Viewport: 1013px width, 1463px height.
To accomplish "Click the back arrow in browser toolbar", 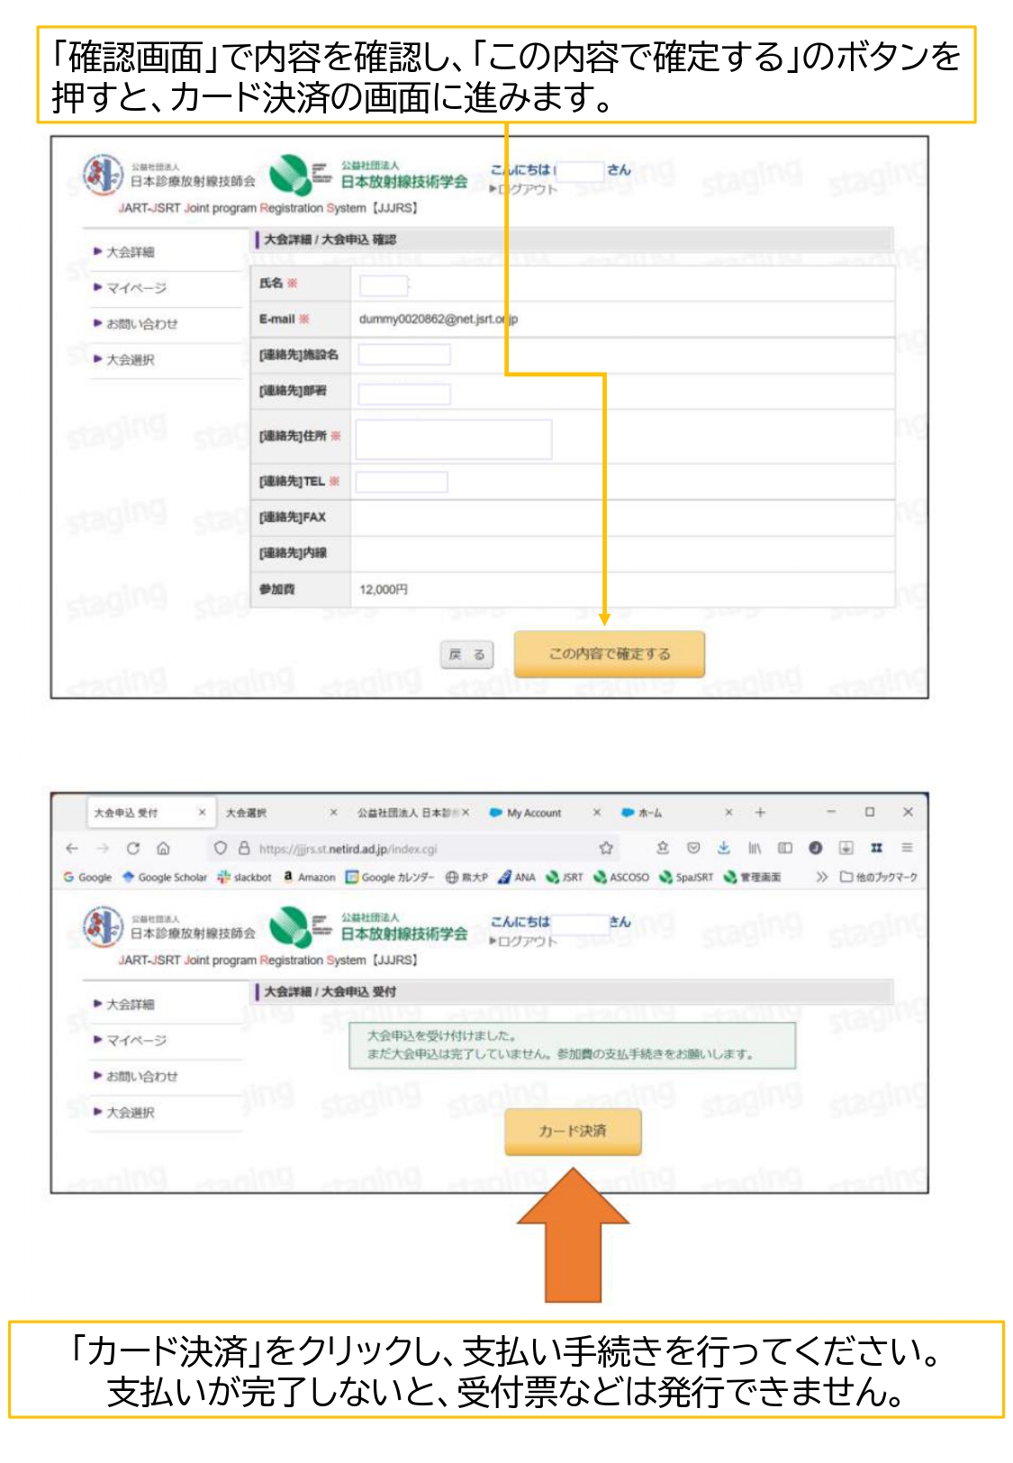I will (72, 848).
